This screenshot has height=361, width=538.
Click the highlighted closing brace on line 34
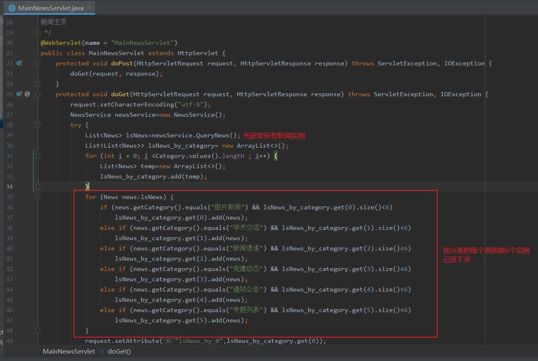(x=87, y=187)
